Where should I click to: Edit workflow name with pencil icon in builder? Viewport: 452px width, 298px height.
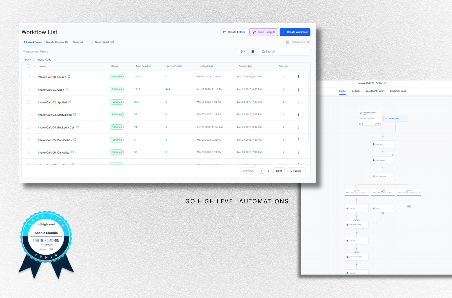click(x=385, y=83)
